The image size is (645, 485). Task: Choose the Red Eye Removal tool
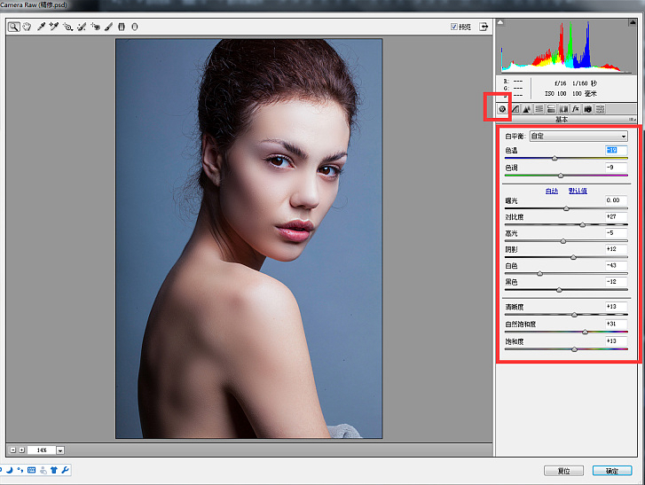click(x=96, y=27)
